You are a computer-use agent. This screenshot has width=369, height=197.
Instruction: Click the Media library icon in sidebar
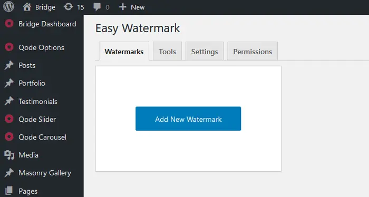pyautogui.click(x=9, y=155)
